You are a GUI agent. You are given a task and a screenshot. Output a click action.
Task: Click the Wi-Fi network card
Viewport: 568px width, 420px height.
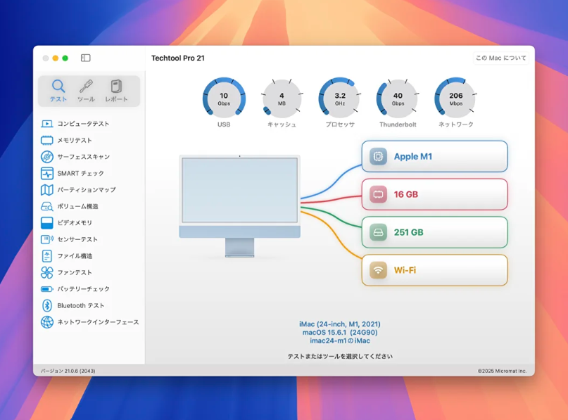(435, 270)
